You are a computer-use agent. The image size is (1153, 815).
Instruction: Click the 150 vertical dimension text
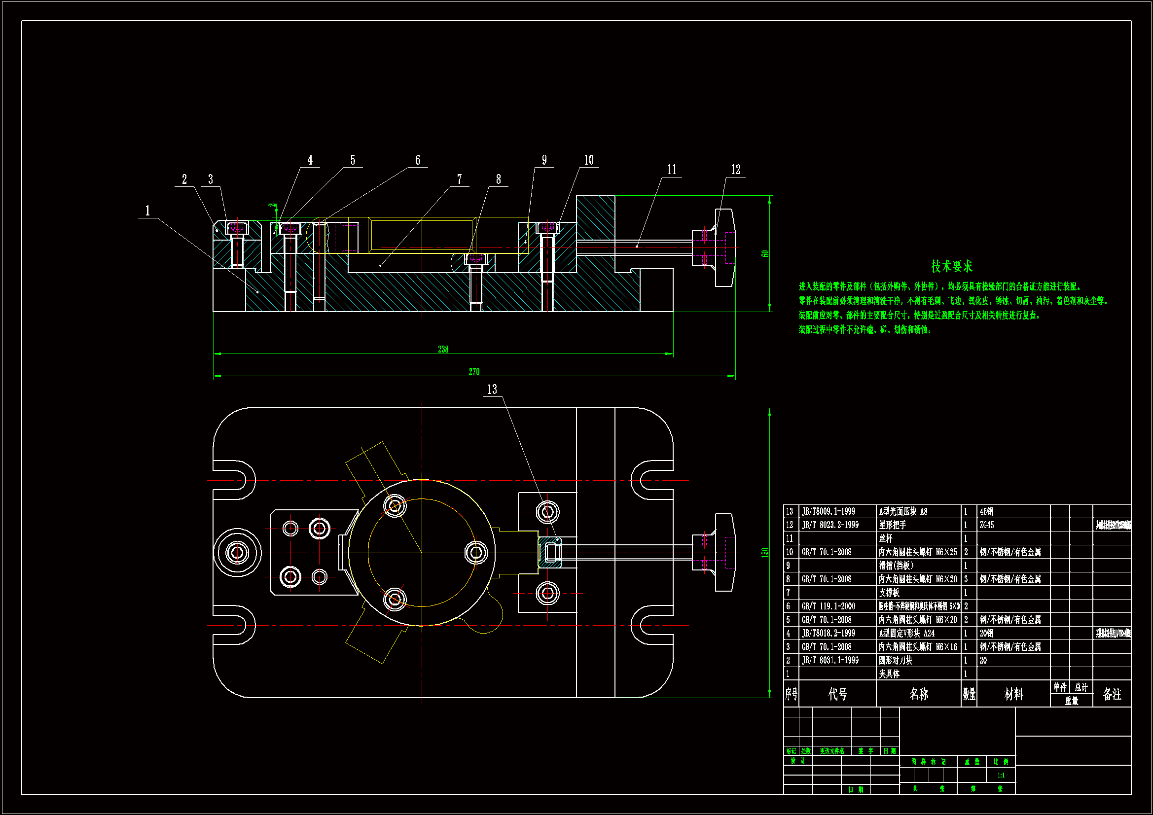point(765,552)
